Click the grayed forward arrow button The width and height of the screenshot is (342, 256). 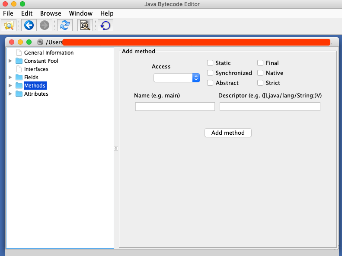tap(44, 26)
